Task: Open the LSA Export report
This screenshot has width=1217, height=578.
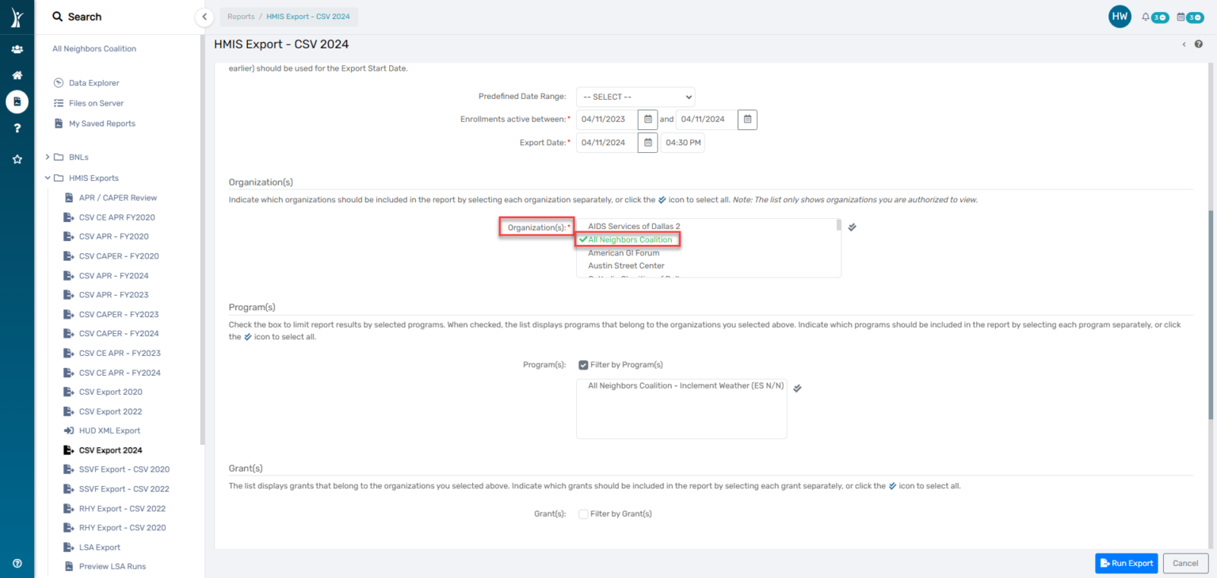Action: pyautogui.click(x=99, y=547)
